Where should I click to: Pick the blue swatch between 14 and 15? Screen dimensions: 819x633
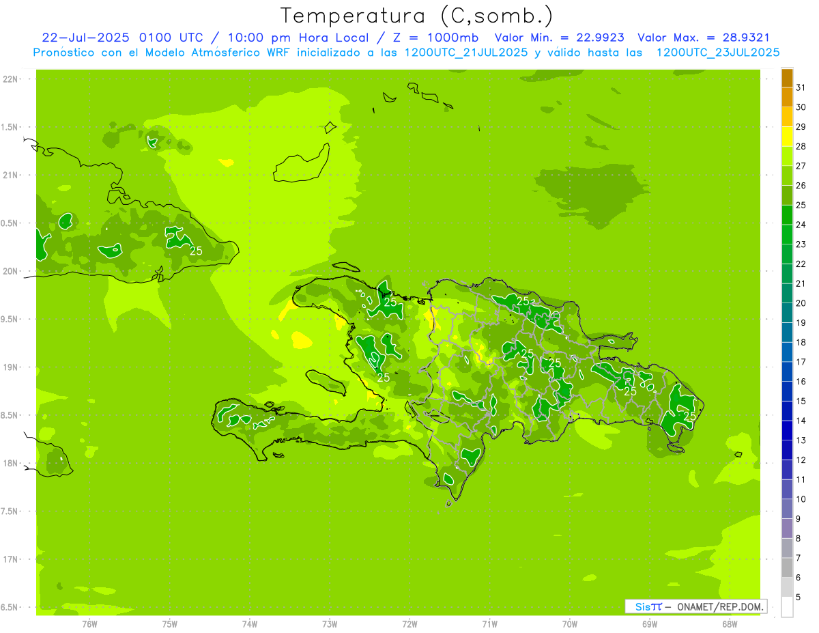pos(787,411)
